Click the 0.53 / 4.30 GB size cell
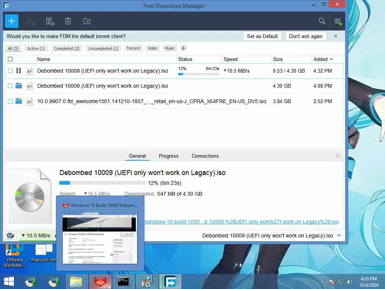This screenshot has height=289, width=385. [x=289, y=71]
